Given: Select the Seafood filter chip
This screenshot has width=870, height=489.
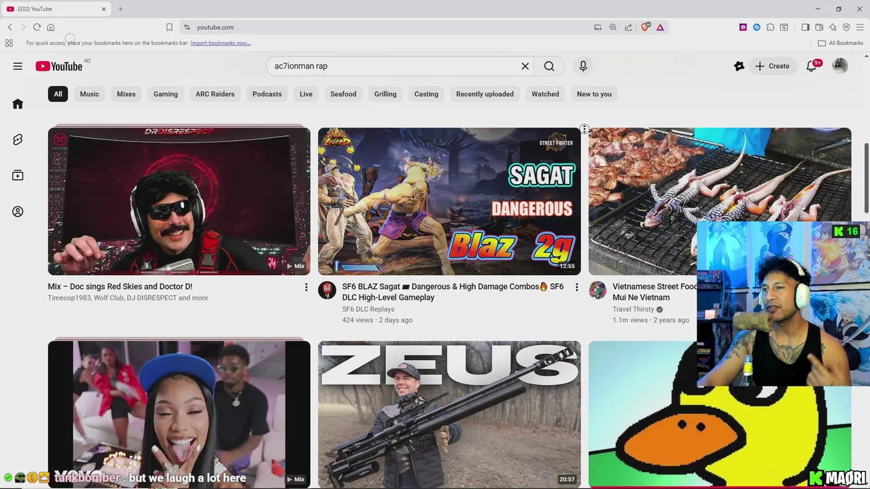Looking at the screenshot, I should point(343,94).
